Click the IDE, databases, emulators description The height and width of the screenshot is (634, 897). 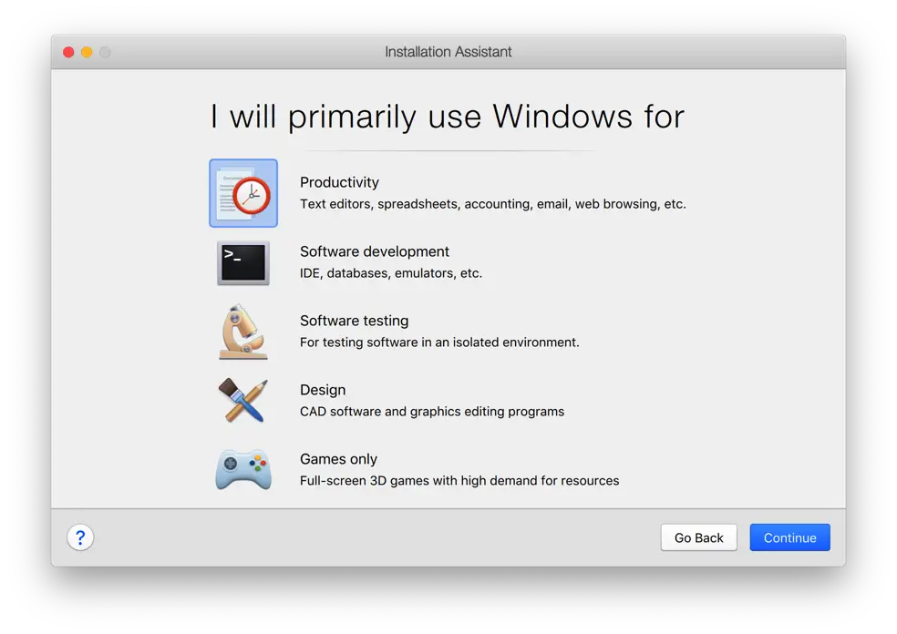point(391,273)
